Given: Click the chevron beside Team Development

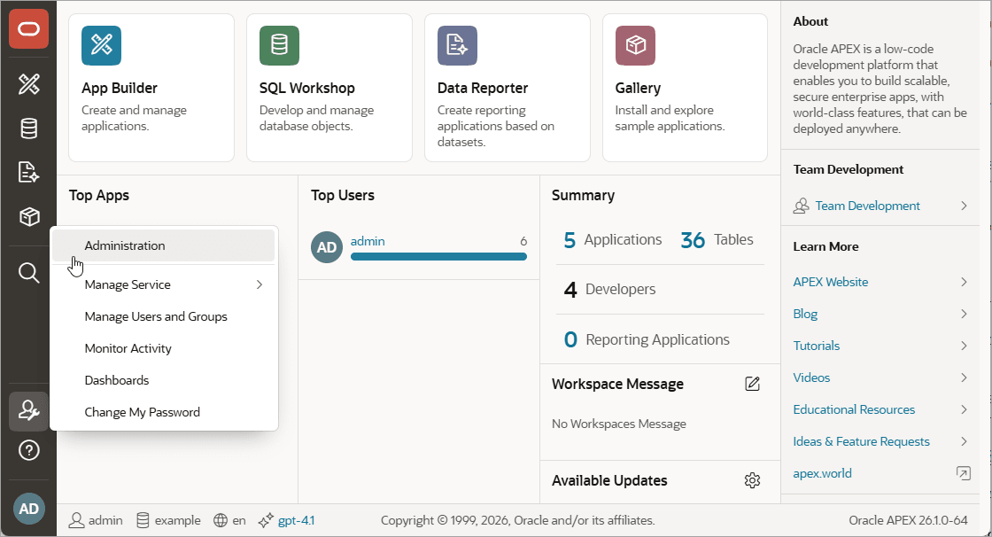Looking at the screenshot, I should click(x=964, y=206).
